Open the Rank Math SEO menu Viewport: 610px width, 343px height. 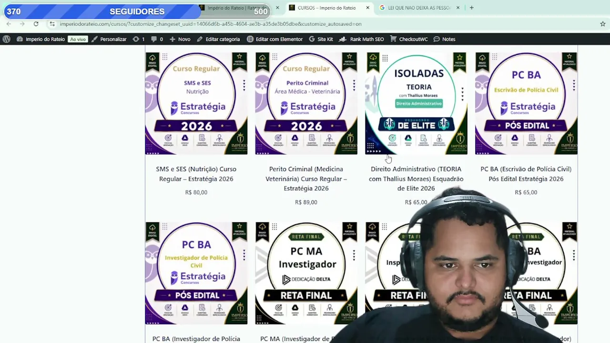point(362,39)
